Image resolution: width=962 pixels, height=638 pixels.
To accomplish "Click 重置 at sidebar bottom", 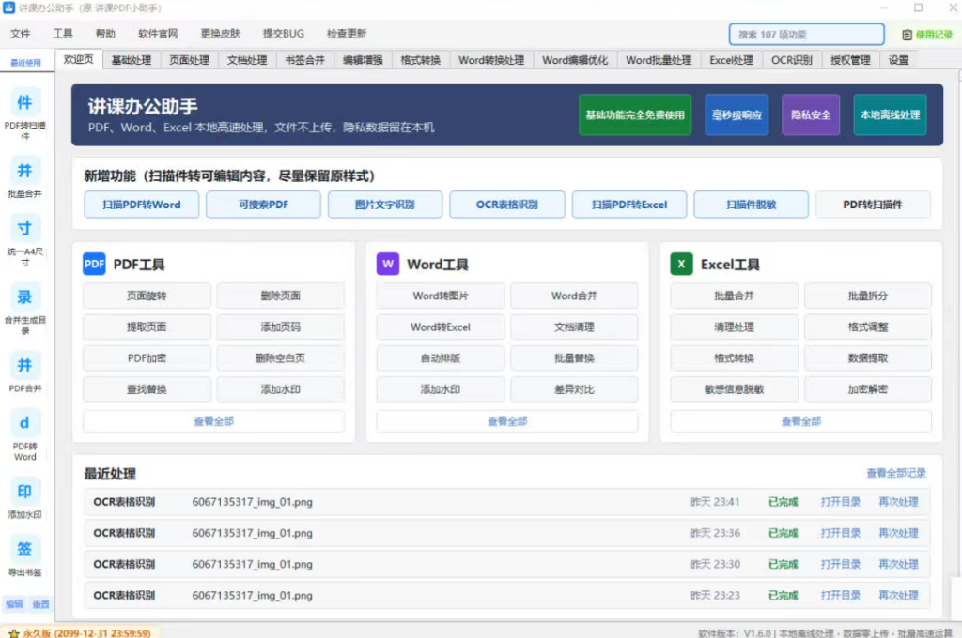I will 41,604.
